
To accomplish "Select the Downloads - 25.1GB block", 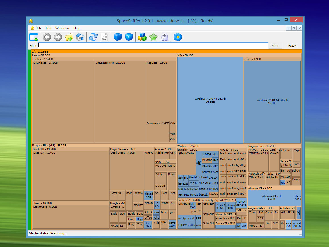I will [64, 101].
